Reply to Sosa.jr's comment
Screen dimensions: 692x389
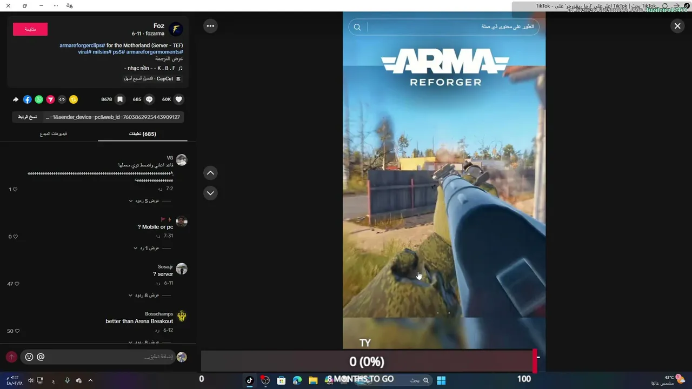tap(158, 283)
